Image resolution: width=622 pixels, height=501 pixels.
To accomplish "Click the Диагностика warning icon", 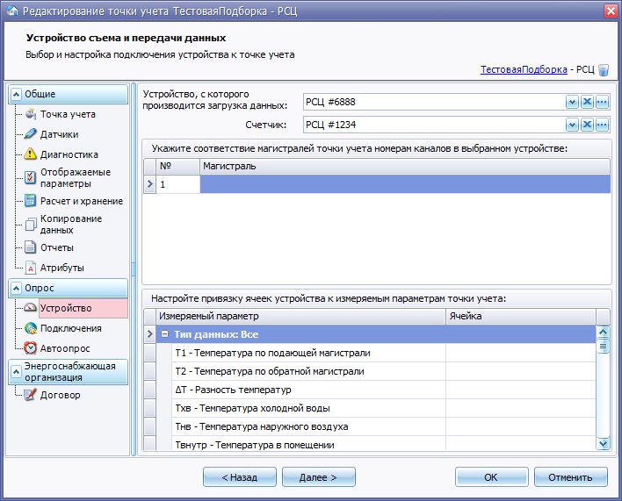I will [31, 154].
